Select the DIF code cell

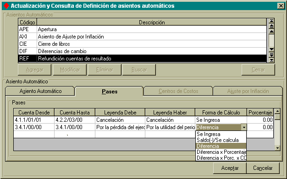tap(28, 51)
